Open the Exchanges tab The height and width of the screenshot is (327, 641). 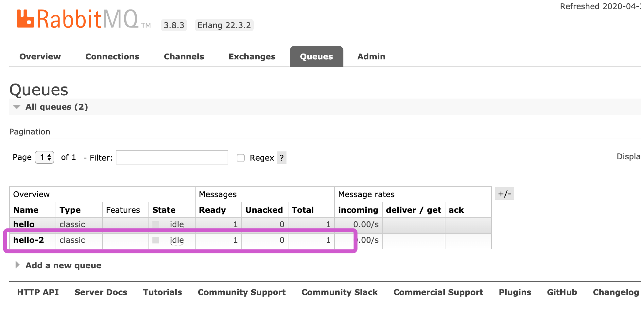252,57
